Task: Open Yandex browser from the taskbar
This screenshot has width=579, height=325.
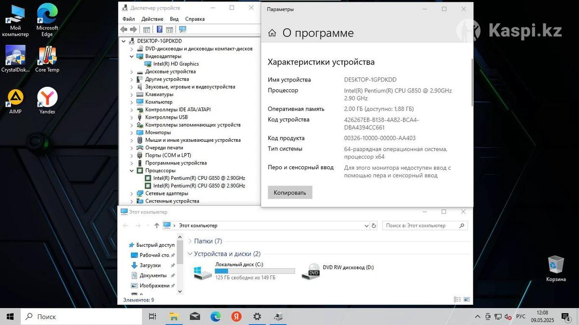Action: [236, 316]
